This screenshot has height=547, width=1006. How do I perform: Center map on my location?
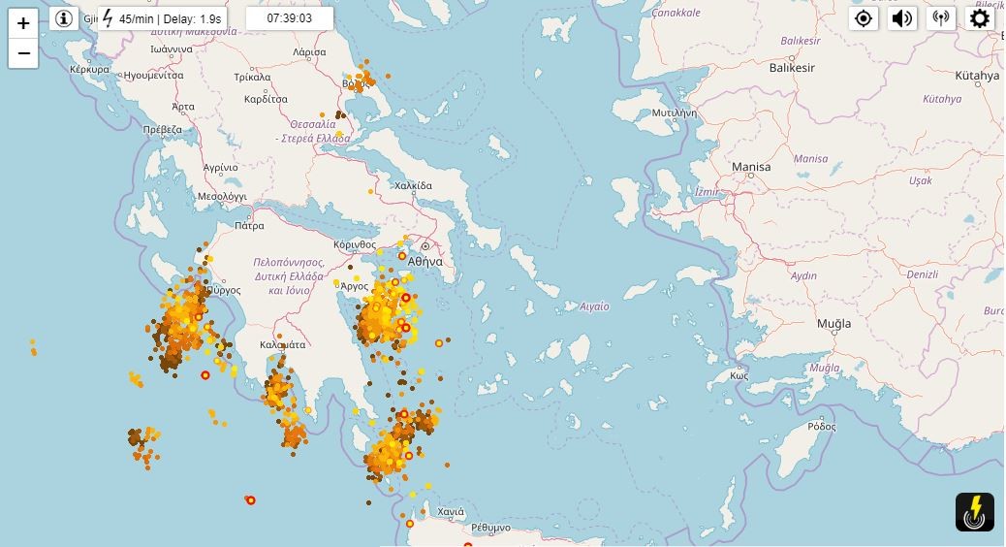pos(864,18)
